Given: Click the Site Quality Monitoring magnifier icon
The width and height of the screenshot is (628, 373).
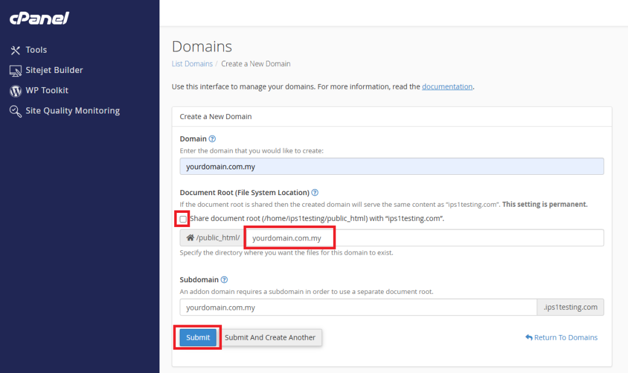Looking at the screenshot, I should pyautogui.click(x=15, y=110).
